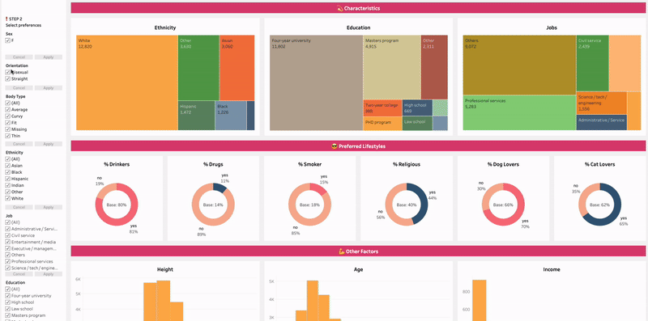
Task: Select the Others 9,072 block in Jobs treemap
Action: [519, 65]
